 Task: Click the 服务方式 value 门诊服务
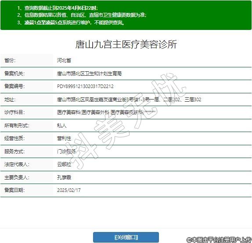tap(66, 151)
